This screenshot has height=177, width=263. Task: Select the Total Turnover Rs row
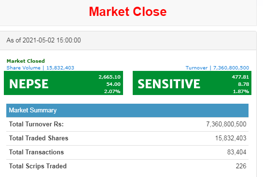coord(127,124)
